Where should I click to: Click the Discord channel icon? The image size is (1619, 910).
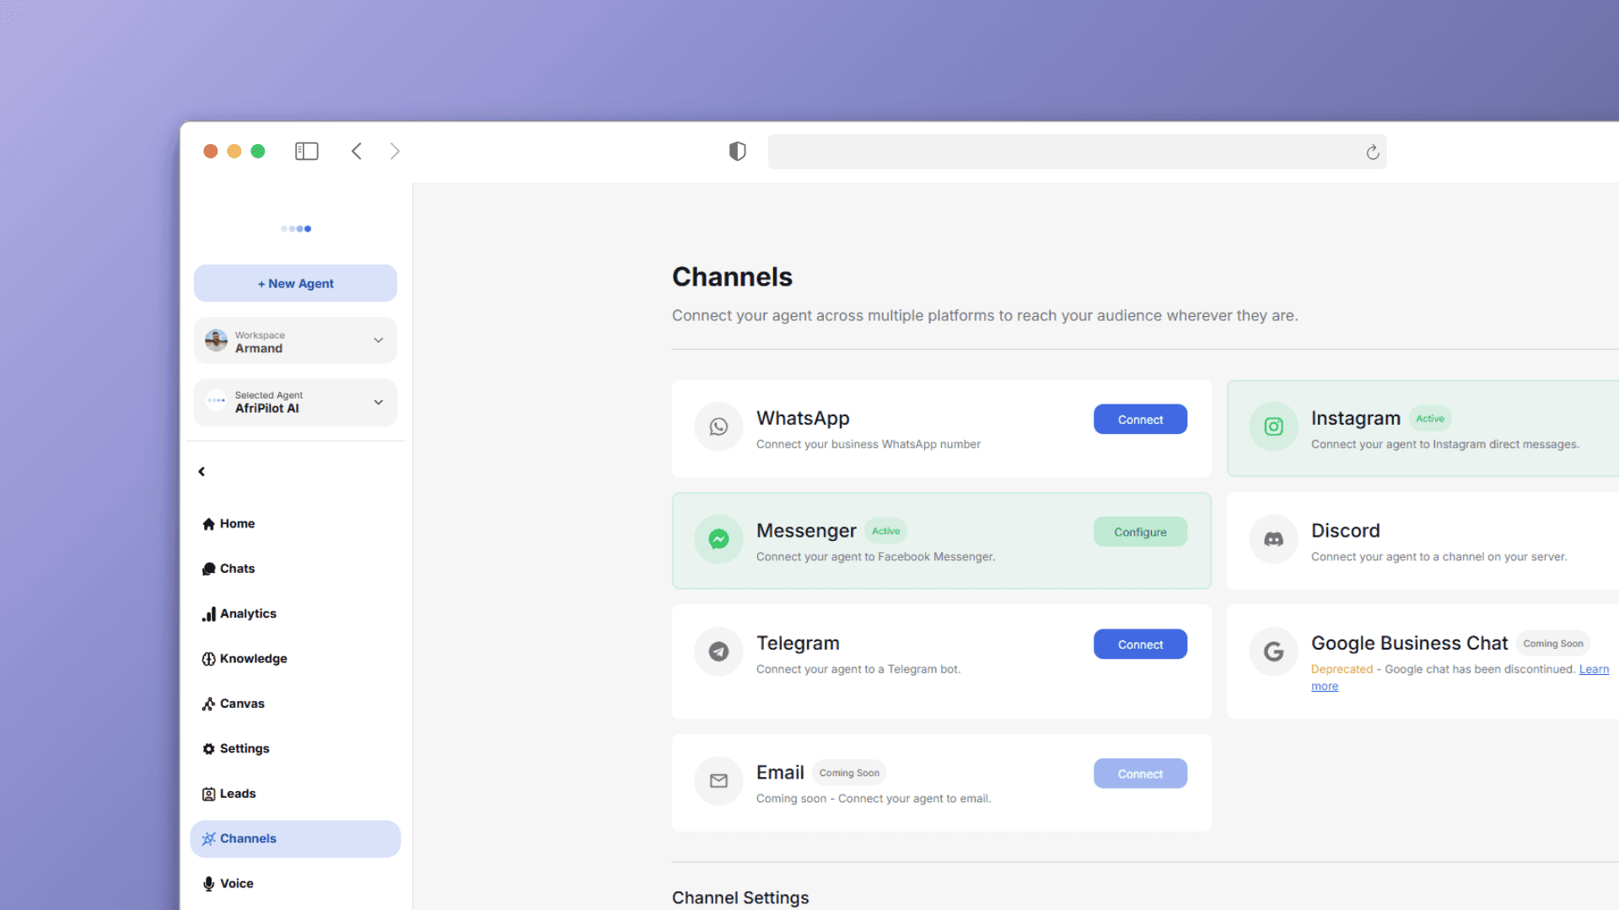coord(1273,539)
